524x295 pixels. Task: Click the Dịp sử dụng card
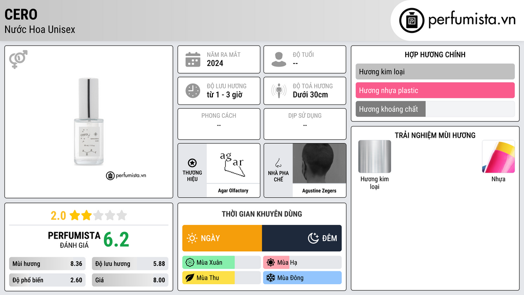305,124
